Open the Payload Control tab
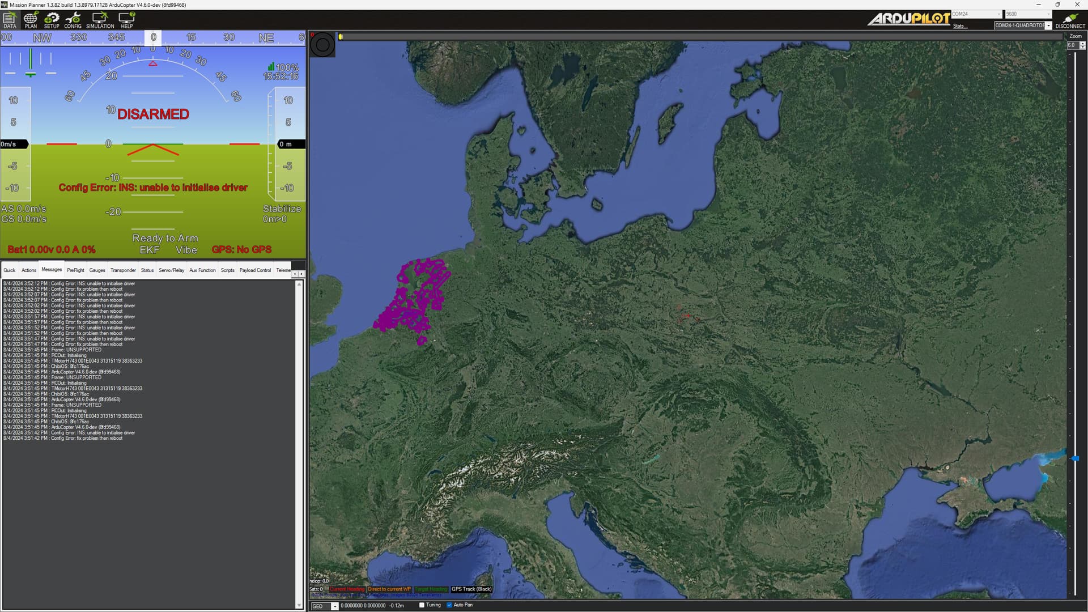Viewport: 1088px width, 612px height. pyautogui.click(x=255, y=270)
